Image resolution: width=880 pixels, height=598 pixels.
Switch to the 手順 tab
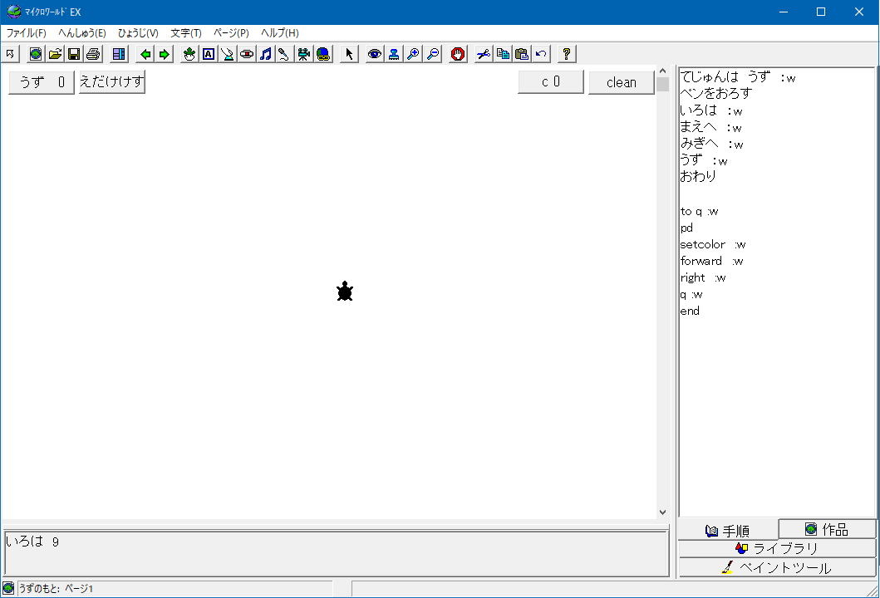(x=728, y=530)
